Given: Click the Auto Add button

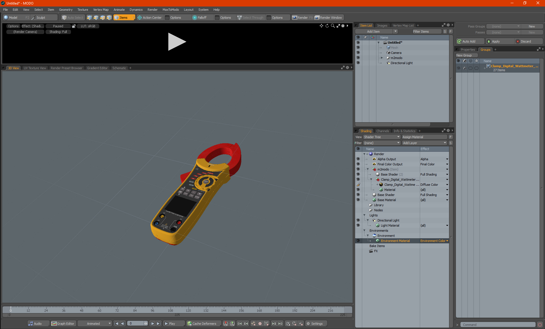Looking at the screenshot, I should coord(469,41).
